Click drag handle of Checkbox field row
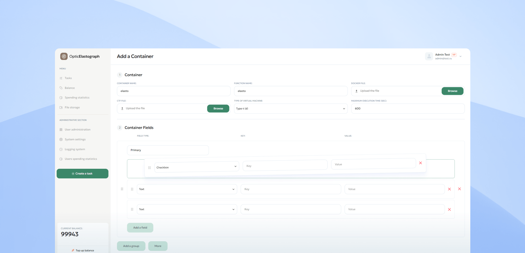The image size is (525, 253). (x=149, y=168)
